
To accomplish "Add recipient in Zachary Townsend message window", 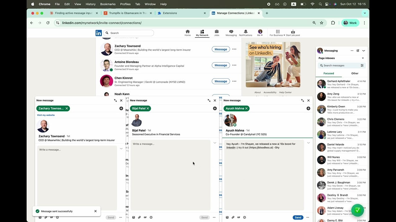I will tap(121, 109).
